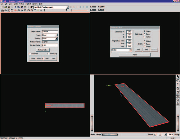Viewport: 180px width, 140px height.
Task: Open the 3-D Edit menu
Action: click(28, 4)
